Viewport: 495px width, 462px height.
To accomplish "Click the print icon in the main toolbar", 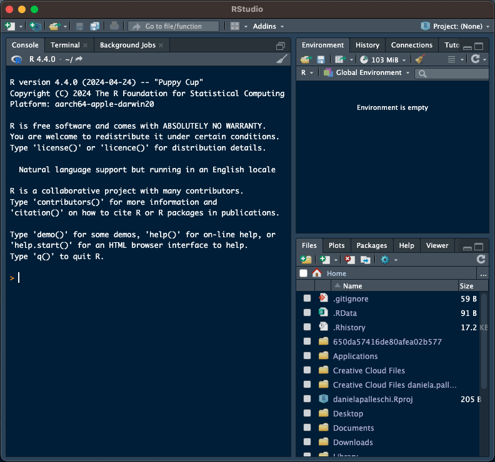I will 114,26.
